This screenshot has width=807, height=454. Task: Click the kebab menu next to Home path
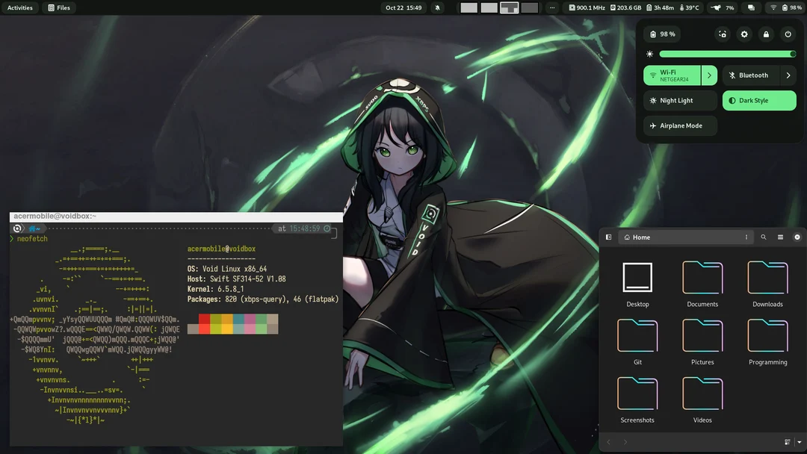tap(746, 237)
